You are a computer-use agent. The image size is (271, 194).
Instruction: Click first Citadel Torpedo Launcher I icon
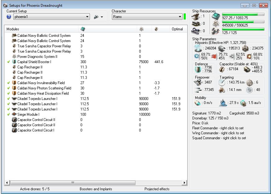tap(14, 99)
